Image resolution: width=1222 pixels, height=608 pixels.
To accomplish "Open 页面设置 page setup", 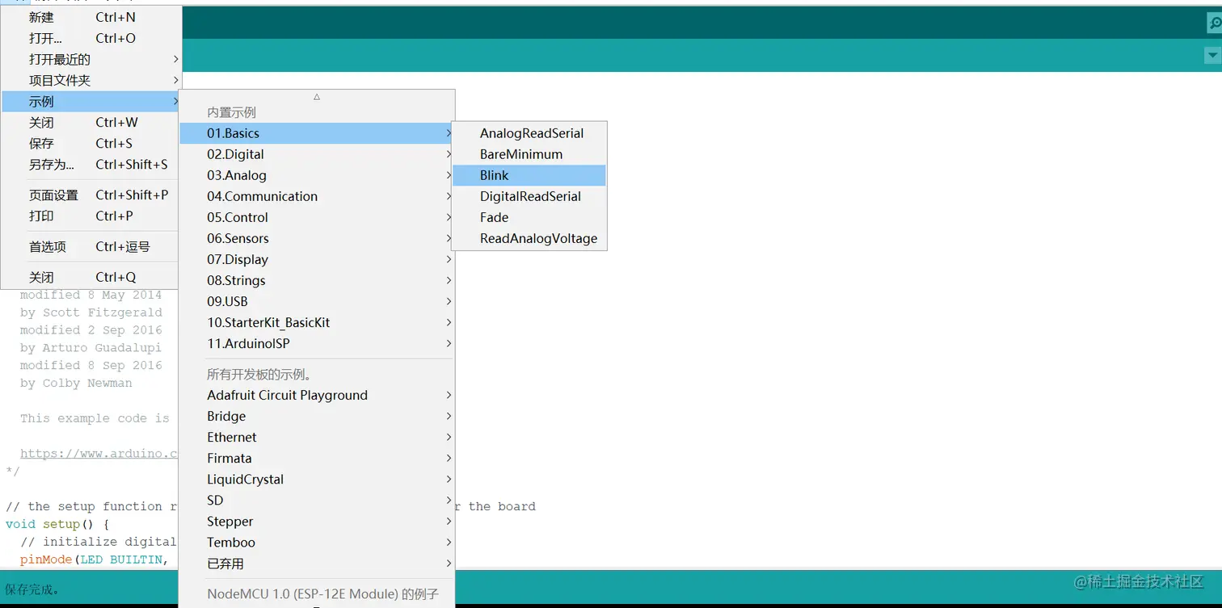I will (x=91, y=195).
